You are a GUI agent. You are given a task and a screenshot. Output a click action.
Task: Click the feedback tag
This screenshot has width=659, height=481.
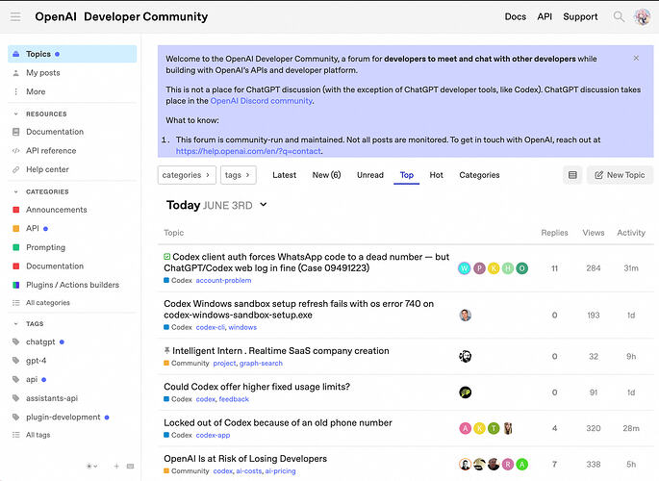click(x=234, y=399)
